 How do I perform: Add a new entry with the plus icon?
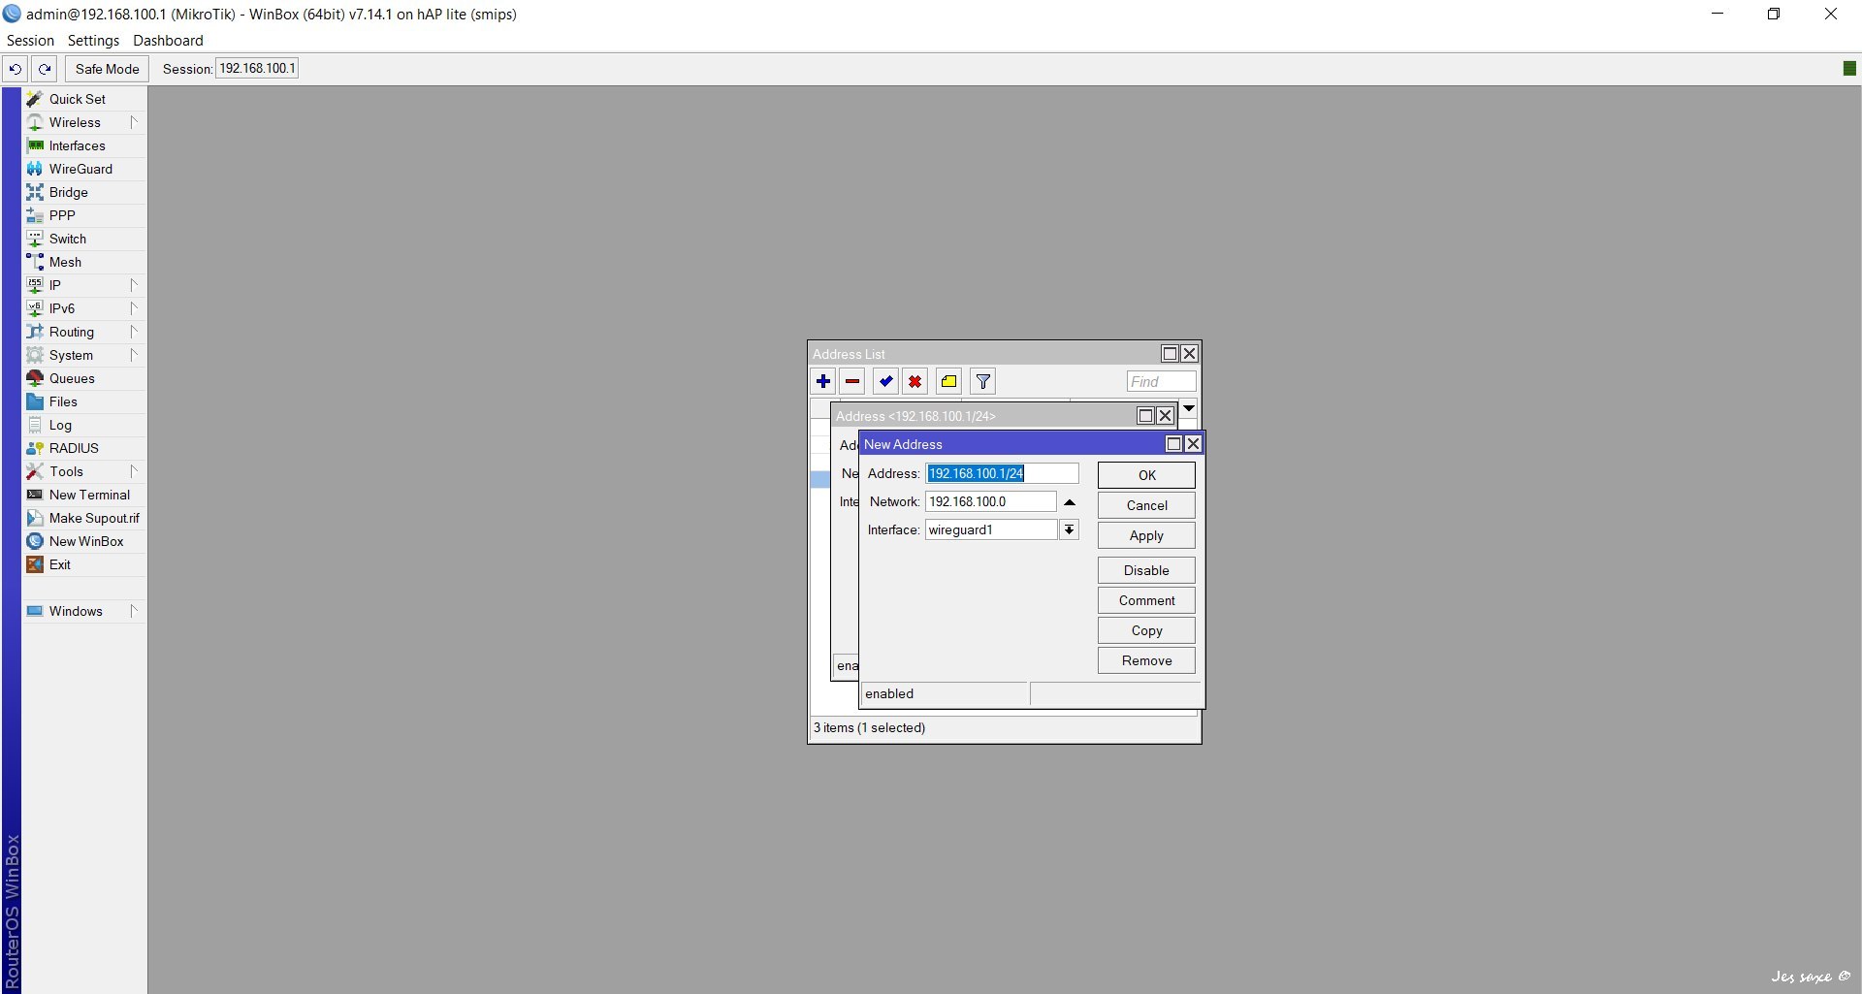[823, 381]
